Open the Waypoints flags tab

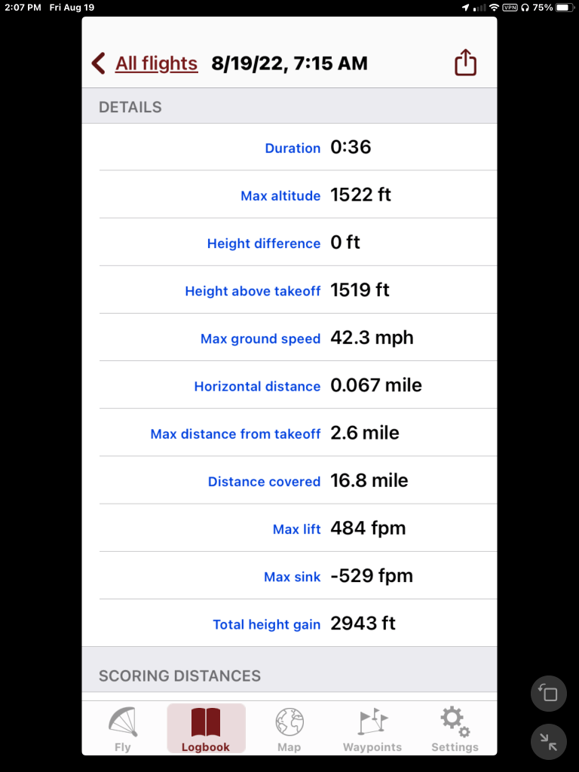click(372, 729)
